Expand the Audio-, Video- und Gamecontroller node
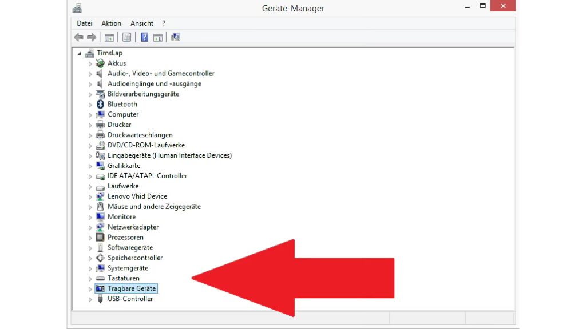 tap(90, 74)
